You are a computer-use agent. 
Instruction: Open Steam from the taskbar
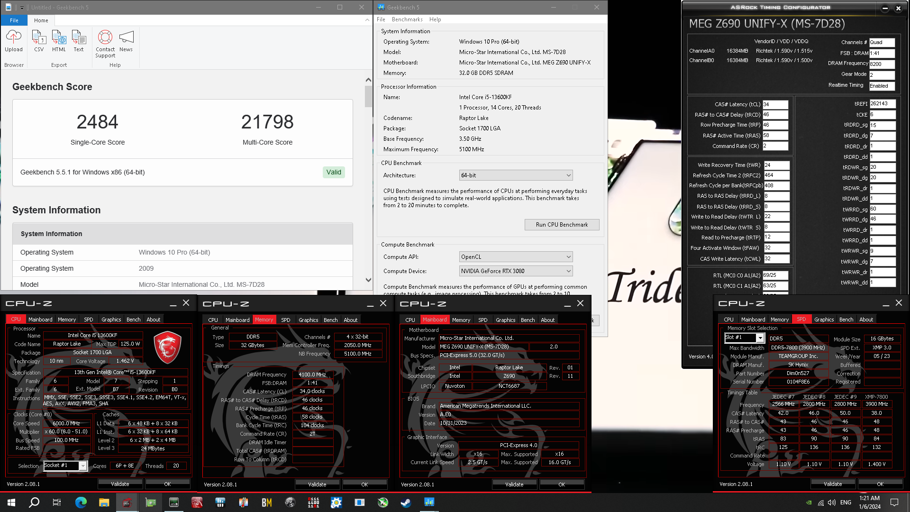[x=406, y=503]
